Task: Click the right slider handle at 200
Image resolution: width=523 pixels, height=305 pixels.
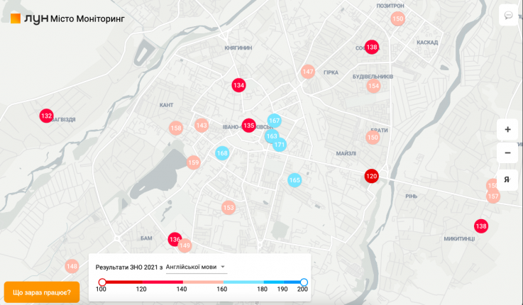Action: pyautogui.click(x=304, y=282)
